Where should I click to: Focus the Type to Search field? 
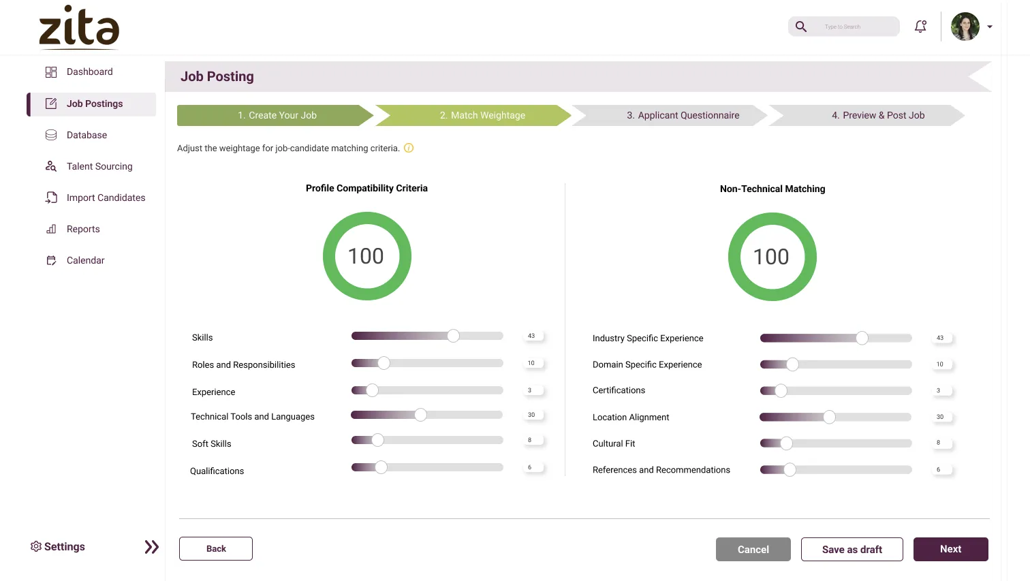click(x=843, y=27)
